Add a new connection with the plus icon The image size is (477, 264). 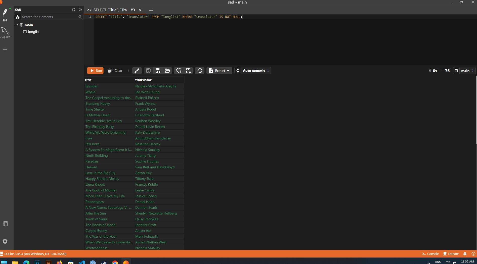[x=5, y=50]
